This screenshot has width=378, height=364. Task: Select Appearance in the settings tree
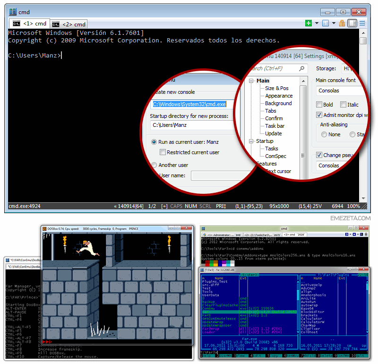[x=279, y=96]
